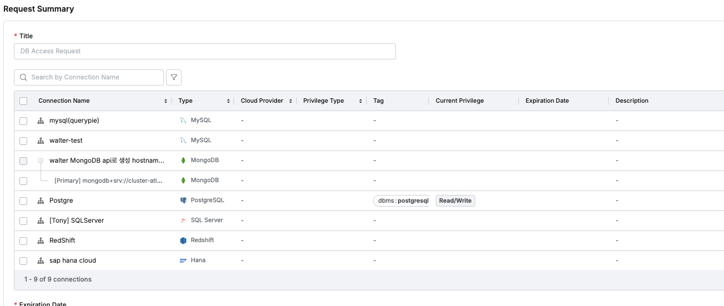The width and height of the screenshot is (724, 306).
Task: Click the PostgreSQL elephant icon
Action: pyautogui.click(x=183, y=200)
